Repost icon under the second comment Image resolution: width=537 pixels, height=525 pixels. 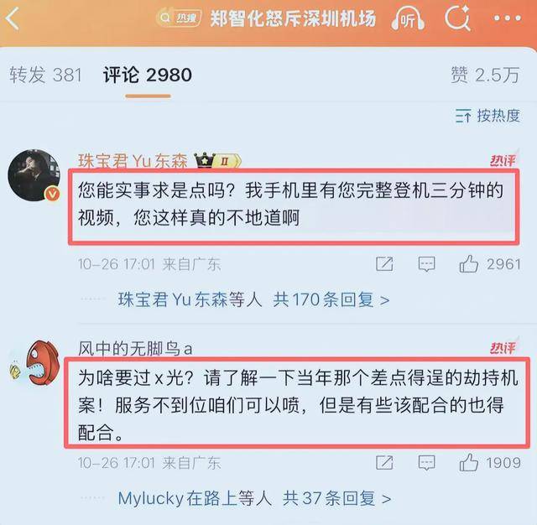click(x=384, y=463)
